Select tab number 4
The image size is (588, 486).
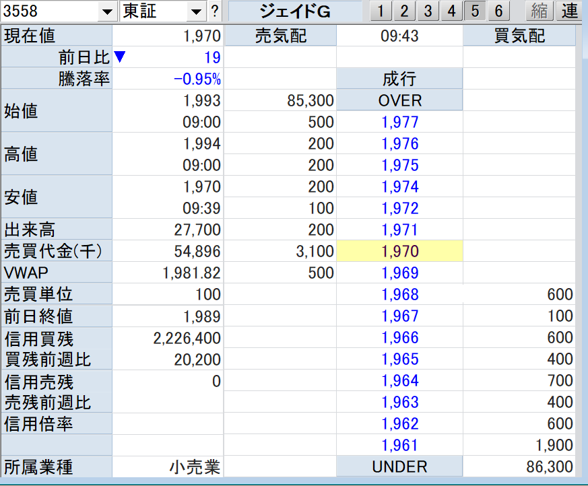[451, 11]
